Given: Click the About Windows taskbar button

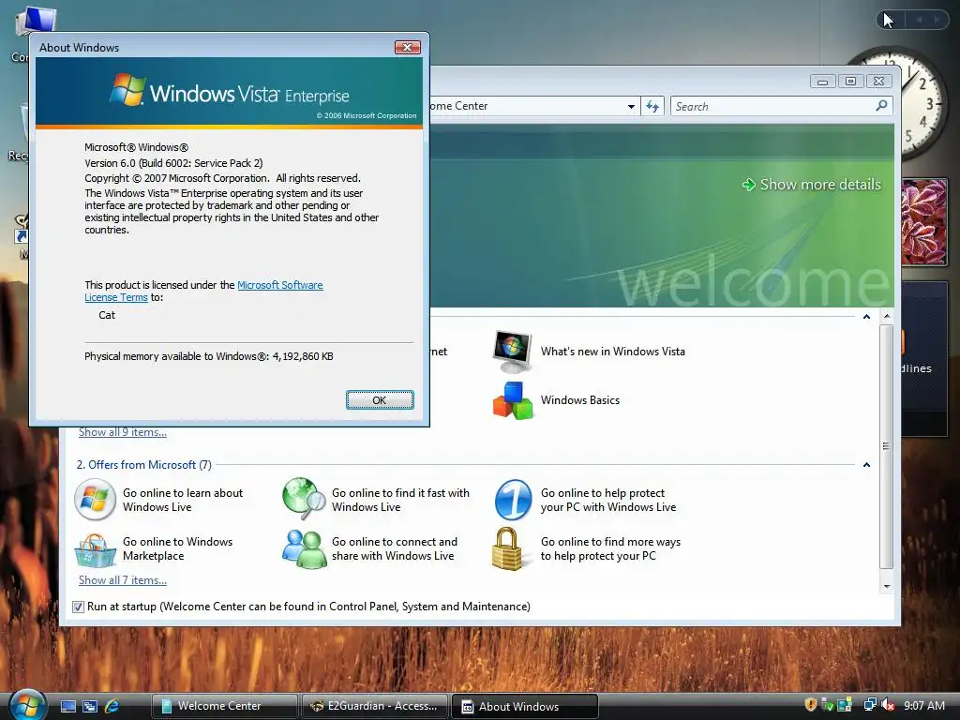Looking at the screenshot, I should pyautogui.click(x=525, y=706).
